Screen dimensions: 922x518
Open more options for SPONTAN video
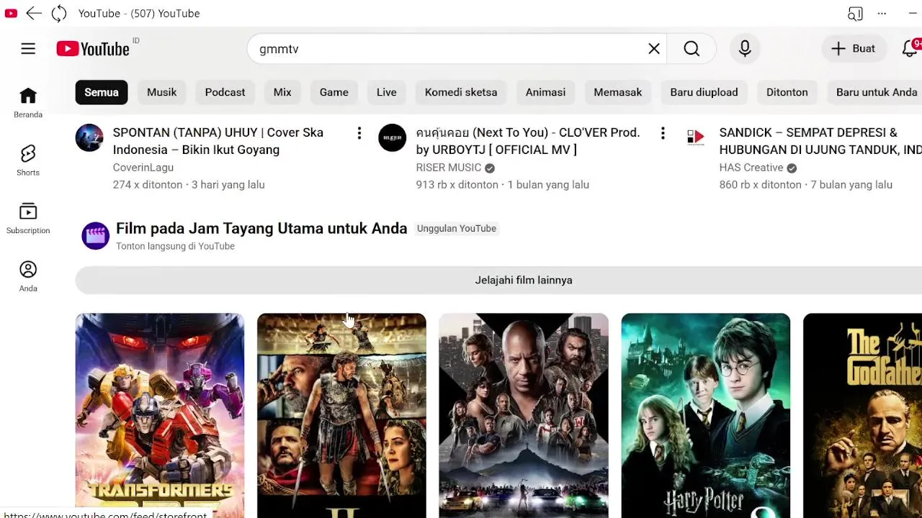(x=359, y=133)
